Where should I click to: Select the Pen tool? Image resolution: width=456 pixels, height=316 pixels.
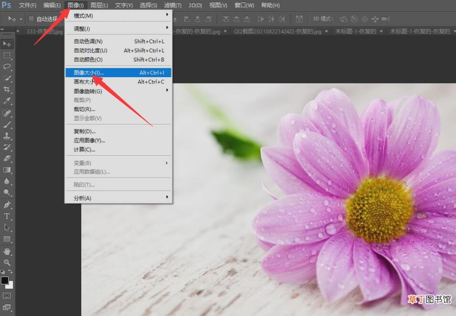pos(7,205)
